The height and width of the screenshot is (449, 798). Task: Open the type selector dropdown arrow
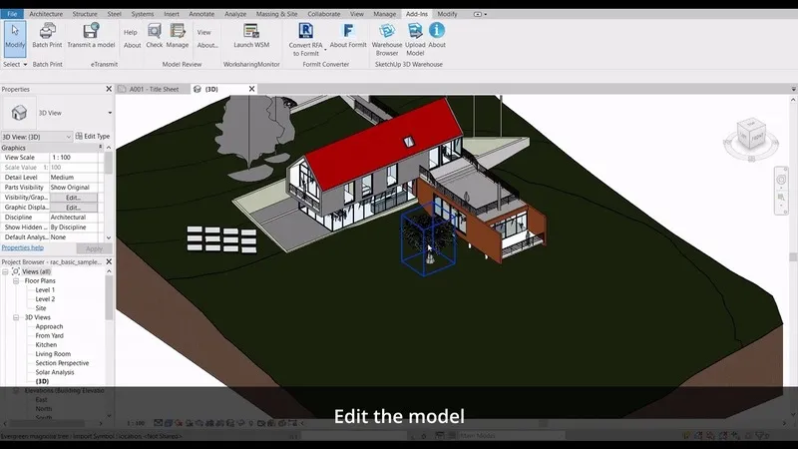click(x=110, y=113)
